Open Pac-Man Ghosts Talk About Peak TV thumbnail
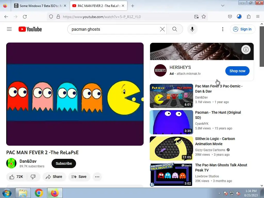 pyautogui.click(x=171, y=175)
